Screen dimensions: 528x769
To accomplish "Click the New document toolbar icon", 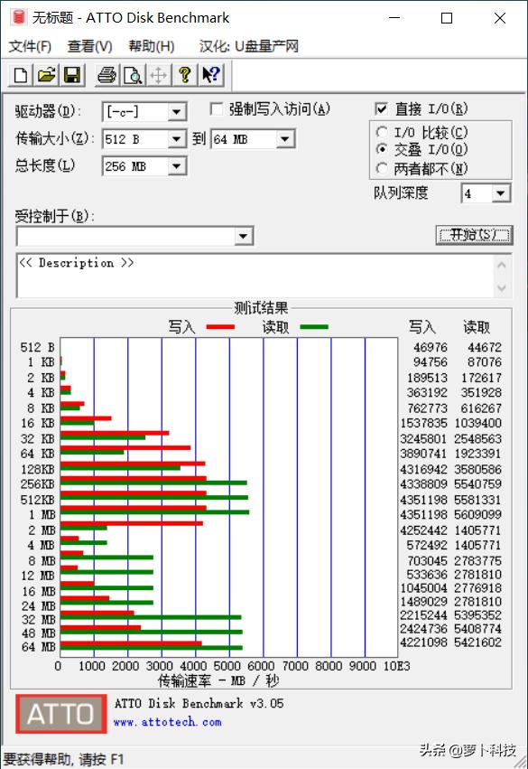I will [21, 75].
